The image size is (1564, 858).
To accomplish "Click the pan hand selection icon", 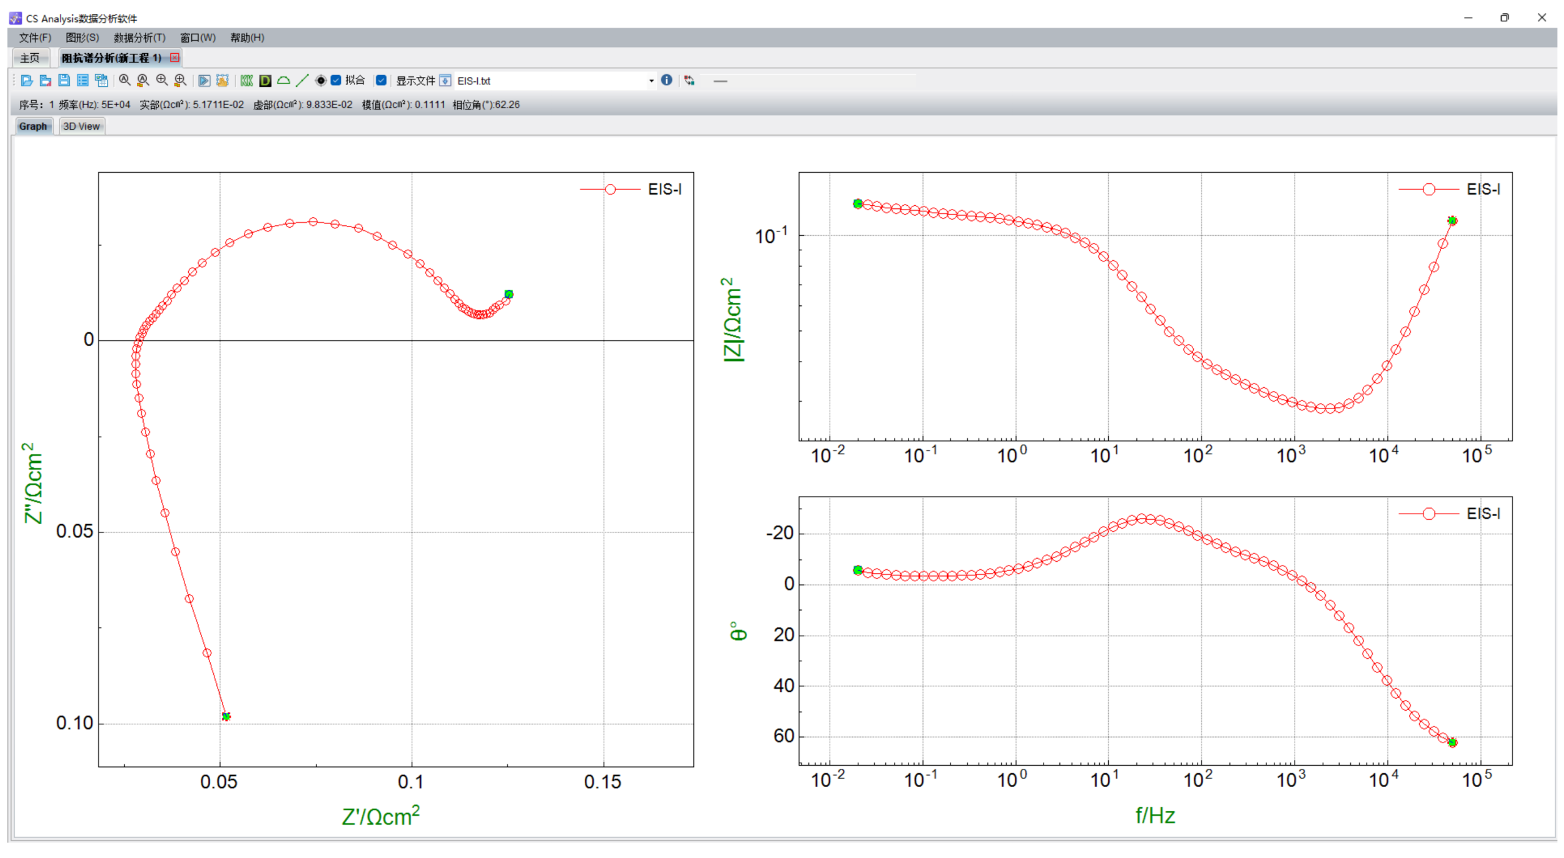I will (222, 81).
